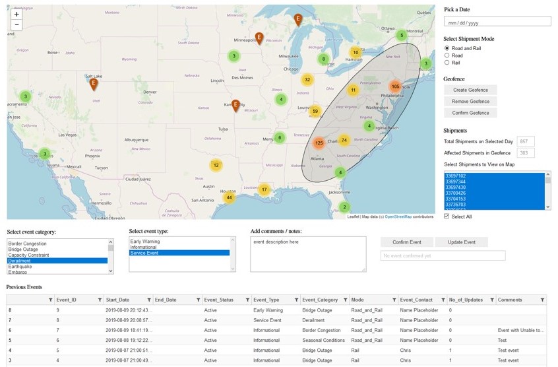Screen dimensions: 558x367
Task: Open the Event_Status column filter
Action: pos(247,300)
